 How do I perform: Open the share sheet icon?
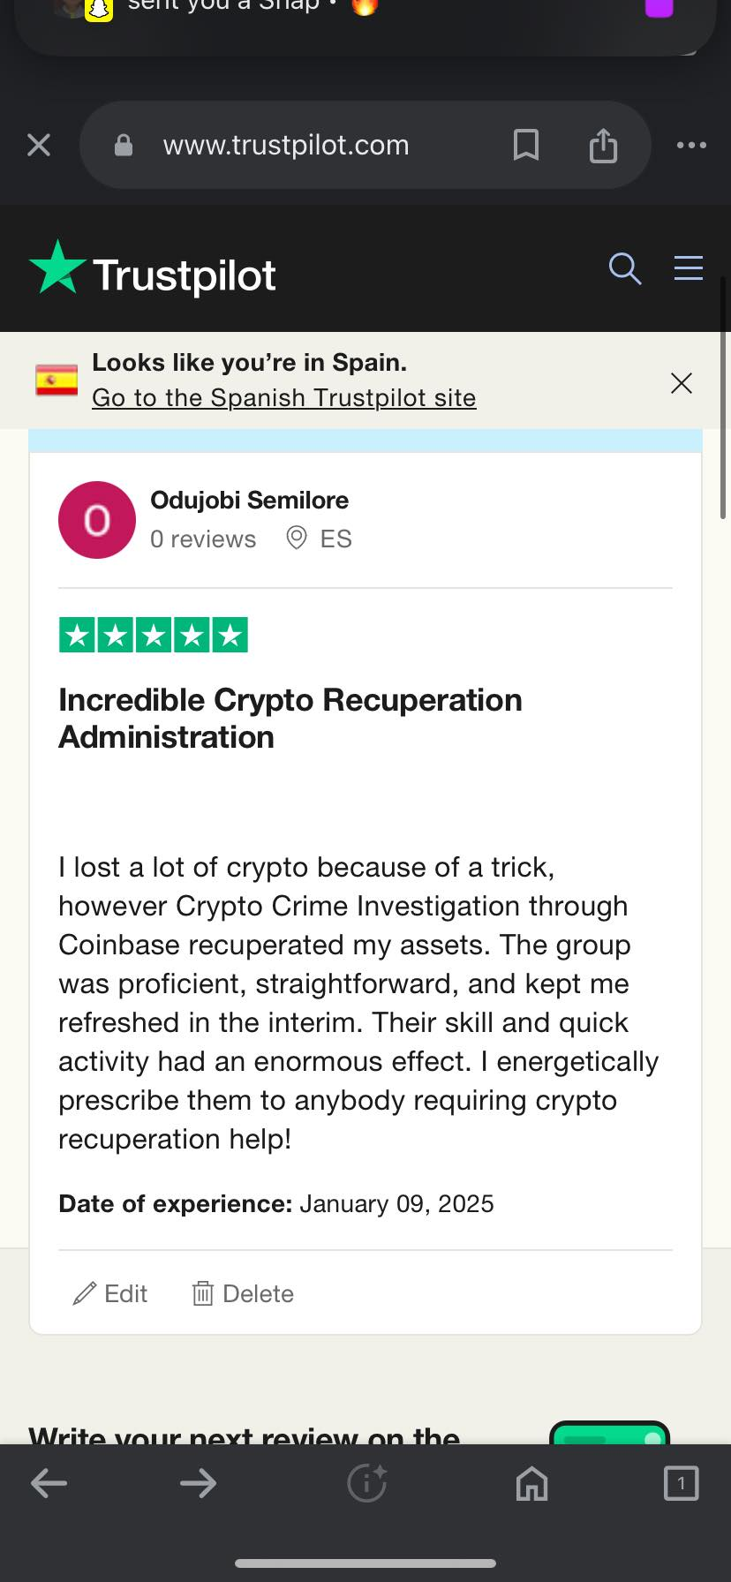pos(603,145)
